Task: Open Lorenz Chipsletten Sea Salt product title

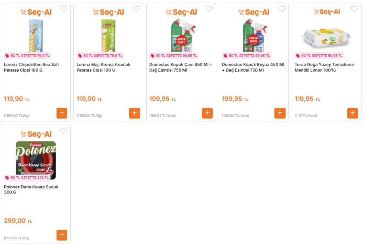Action: tap(31, 67)
